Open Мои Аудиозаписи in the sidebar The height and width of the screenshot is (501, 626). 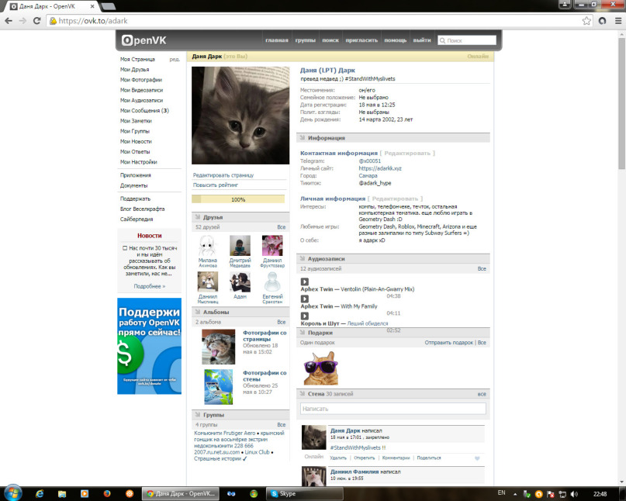[142, 100]
